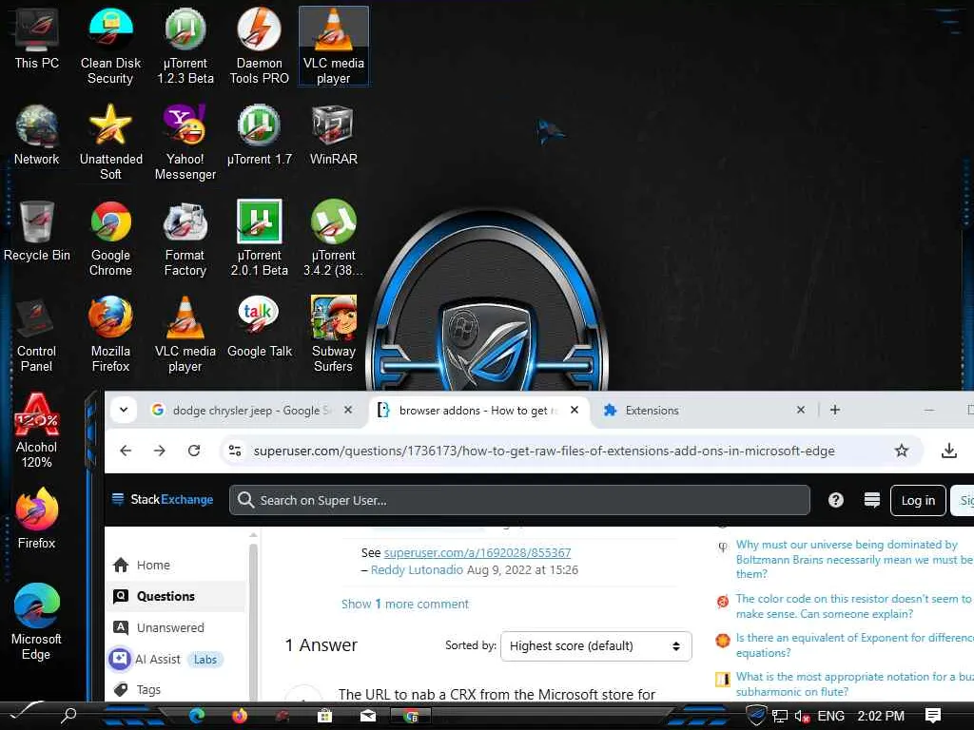Select Tags in sidebar
Screen dimensions: 974x730
point(176,690)
